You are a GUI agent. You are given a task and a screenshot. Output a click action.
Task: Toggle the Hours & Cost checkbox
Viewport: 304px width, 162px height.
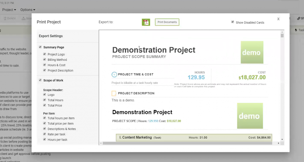[x=45, y=65]
